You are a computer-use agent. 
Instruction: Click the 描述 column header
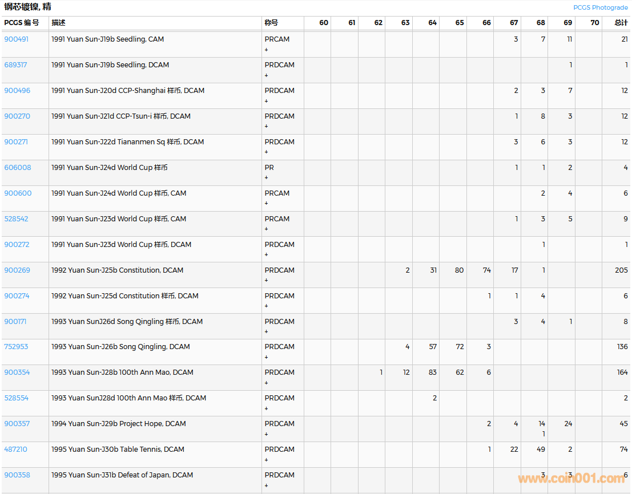point(58,23)
